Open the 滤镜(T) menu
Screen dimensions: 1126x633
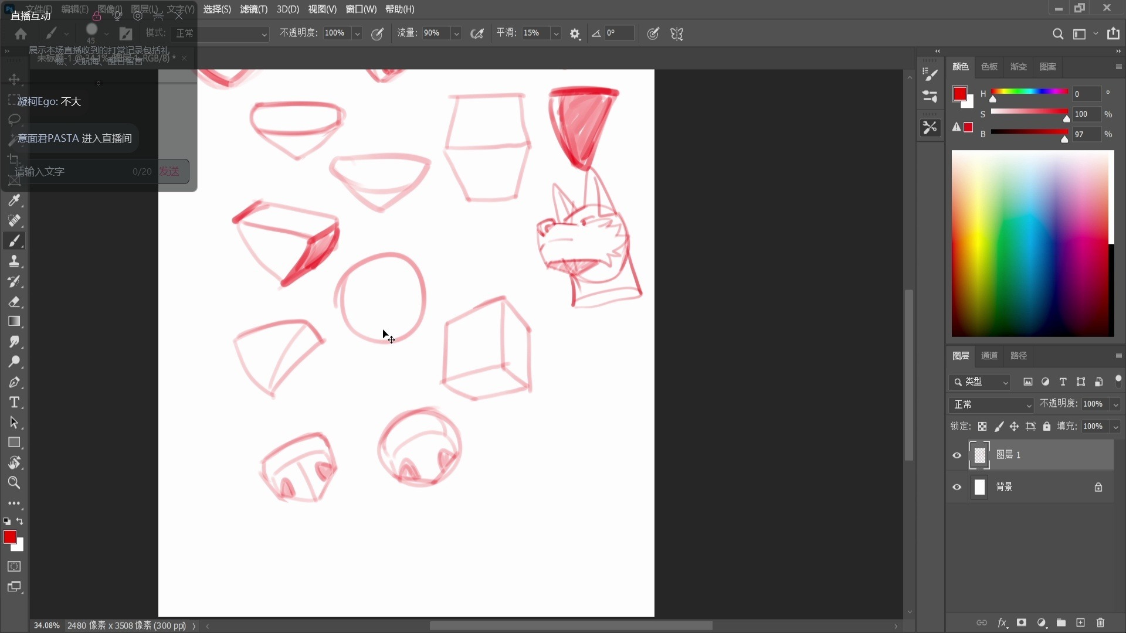[253, 9]
